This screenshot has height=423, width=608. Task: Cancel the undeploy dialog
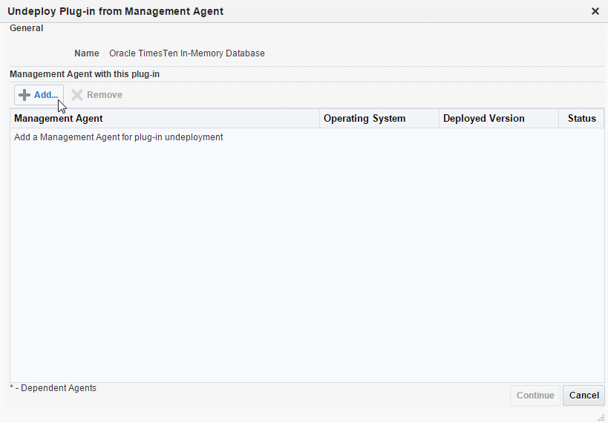[x=584, y=396]
